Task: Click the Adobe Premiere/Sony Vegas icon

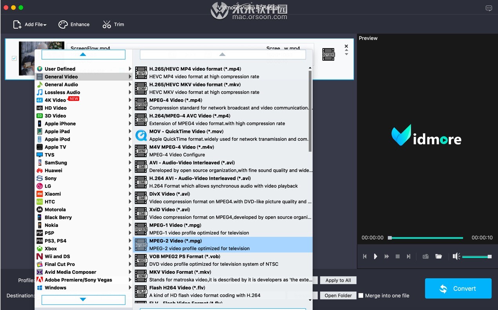Action: tap(40, 280)
